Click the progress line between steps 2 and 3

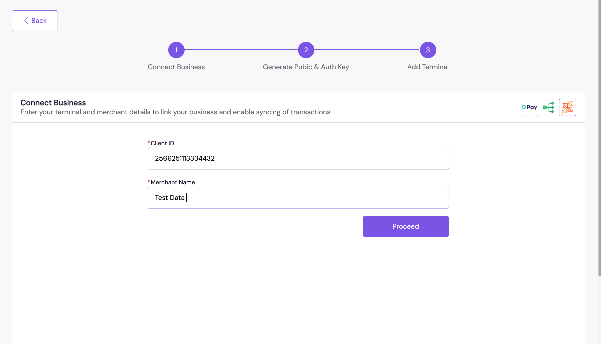pyautogui.click(x=367, y=50)
